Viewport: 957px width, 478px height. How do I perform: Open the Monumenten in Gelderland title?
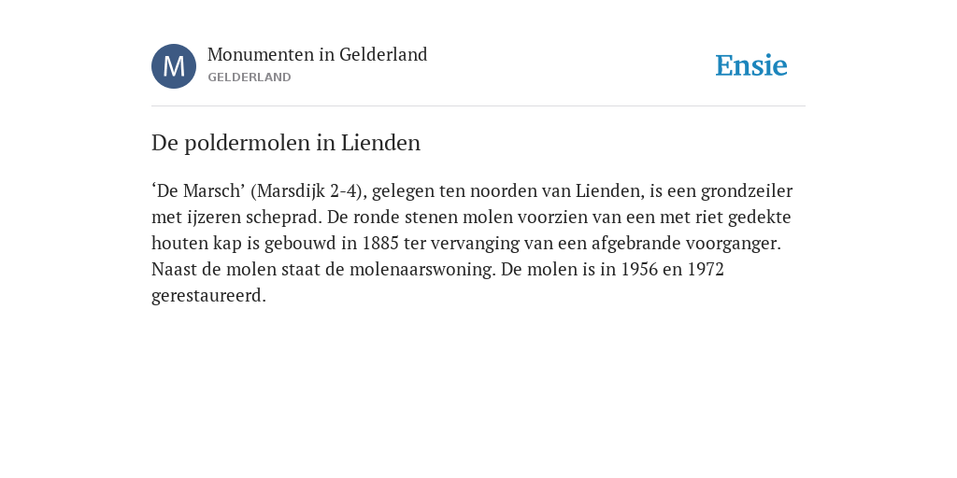click(x=318, y=54)
